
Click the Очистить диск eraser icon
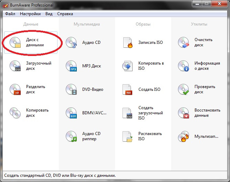click(x=184, y=42)
